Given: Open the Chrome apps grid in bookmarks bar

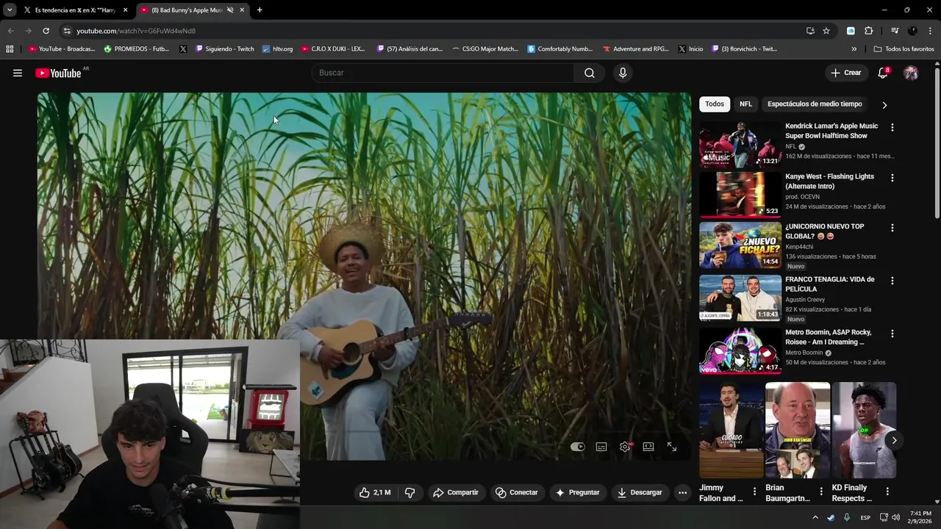Looking at the screenshot, I should point(10,49).
